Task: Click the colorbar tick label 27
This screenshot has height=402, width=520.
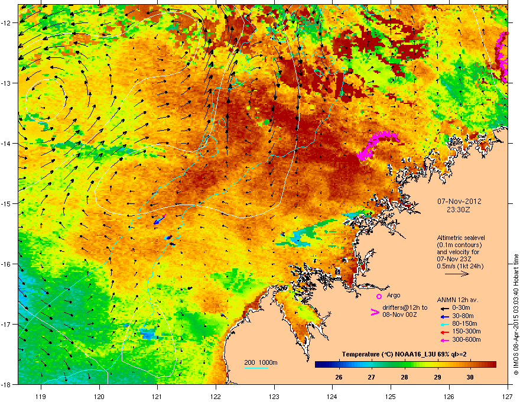Action: point(372,377)
